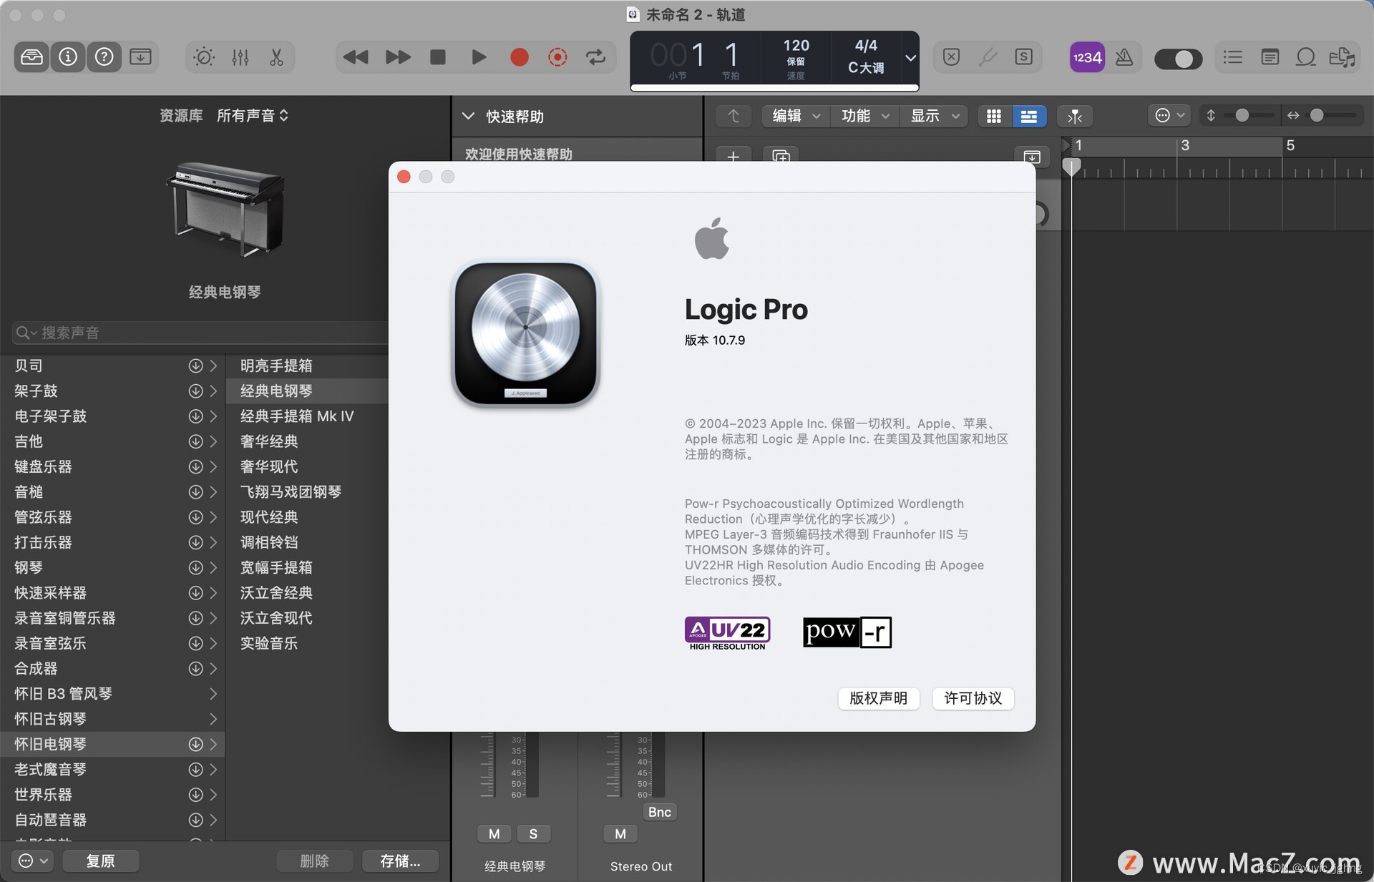Mute the 经典电钢琴 channel strip

494,834
